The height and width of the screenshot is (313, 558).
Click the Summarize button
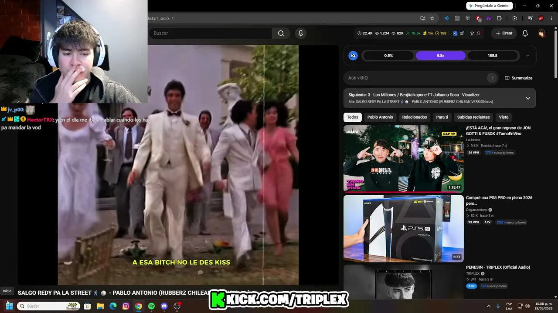(518, 78)
